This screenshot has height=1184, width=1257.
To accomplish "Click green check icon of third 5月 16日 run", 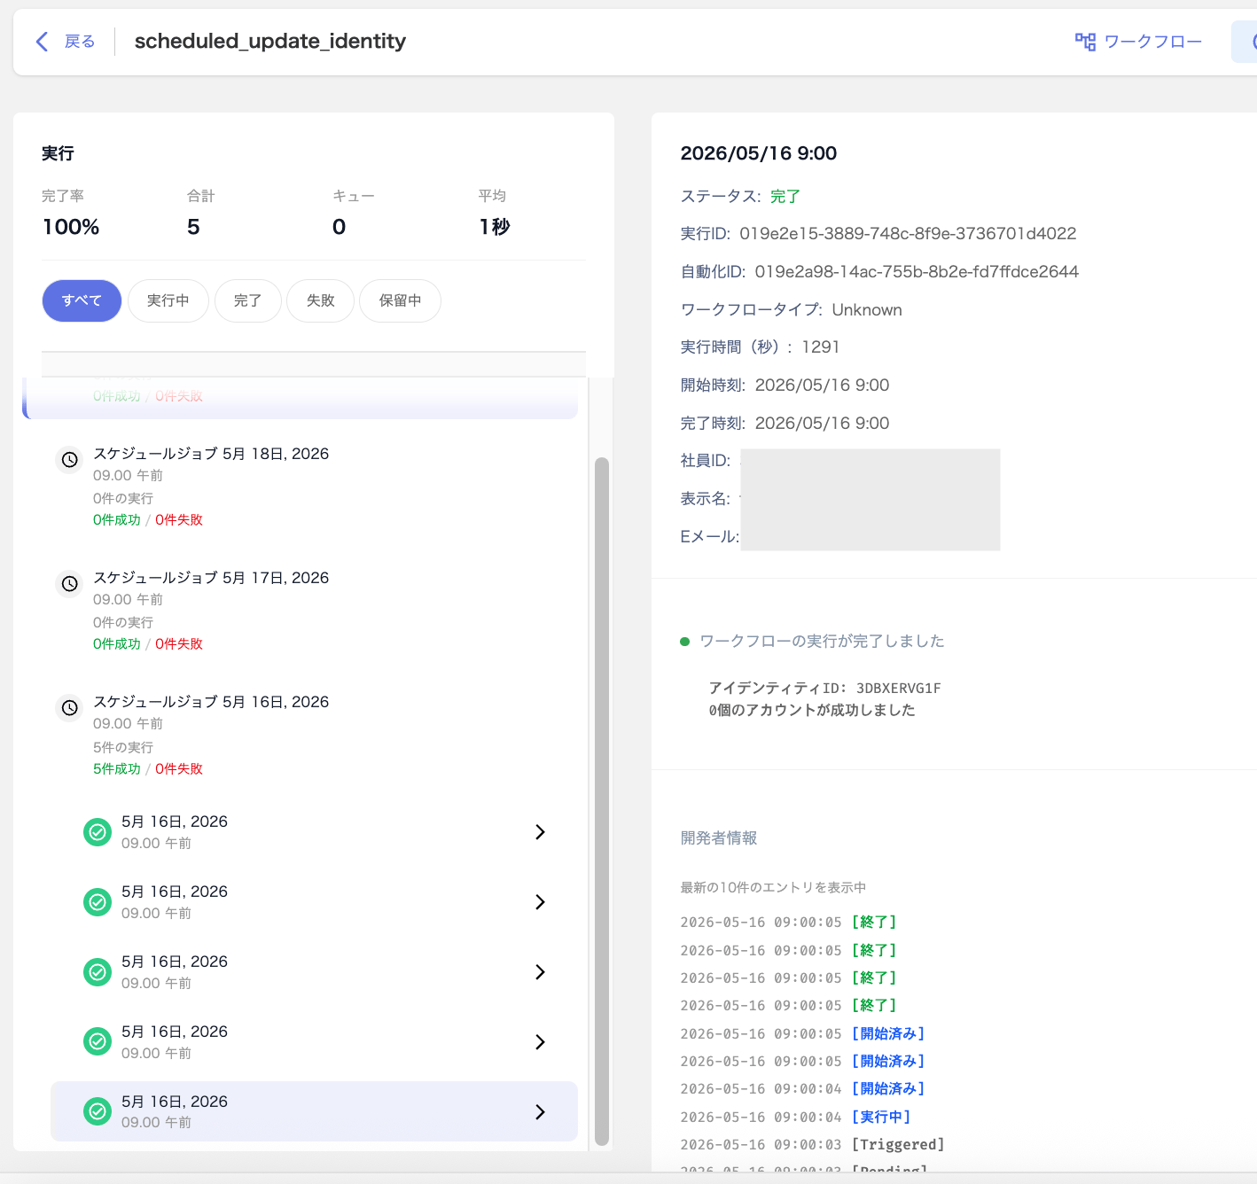I will point(98,972).
